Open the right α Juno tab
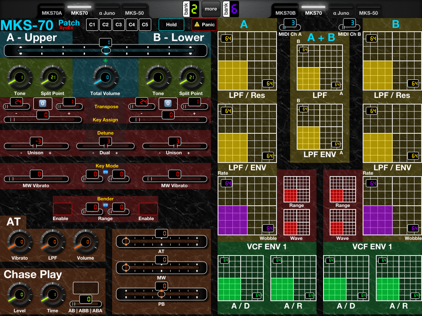Screen dimensions: 422x316 [x=341, y=11]
